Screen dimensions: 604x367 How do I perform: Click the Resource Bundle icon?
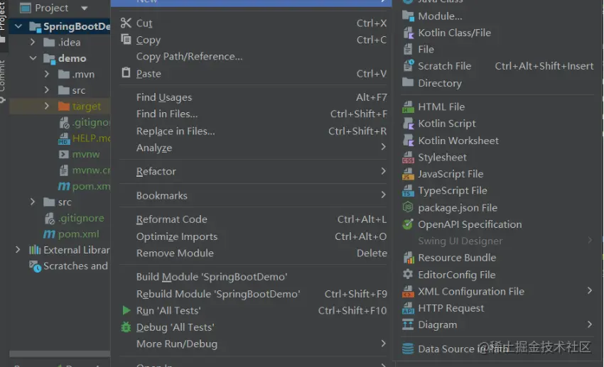(408, 258)
